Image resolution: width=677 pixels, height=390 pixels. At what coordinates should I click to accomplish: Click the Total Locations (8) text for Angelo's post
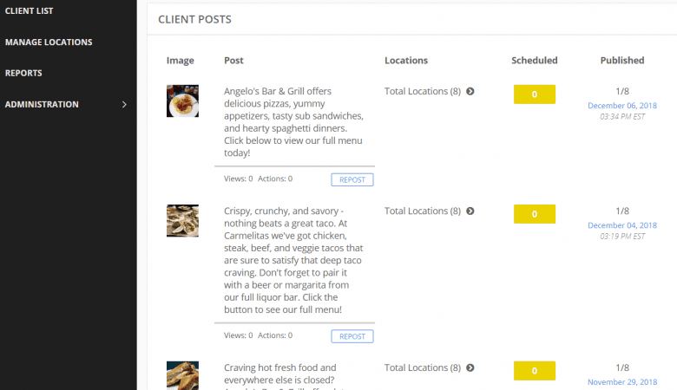(423, 91)
